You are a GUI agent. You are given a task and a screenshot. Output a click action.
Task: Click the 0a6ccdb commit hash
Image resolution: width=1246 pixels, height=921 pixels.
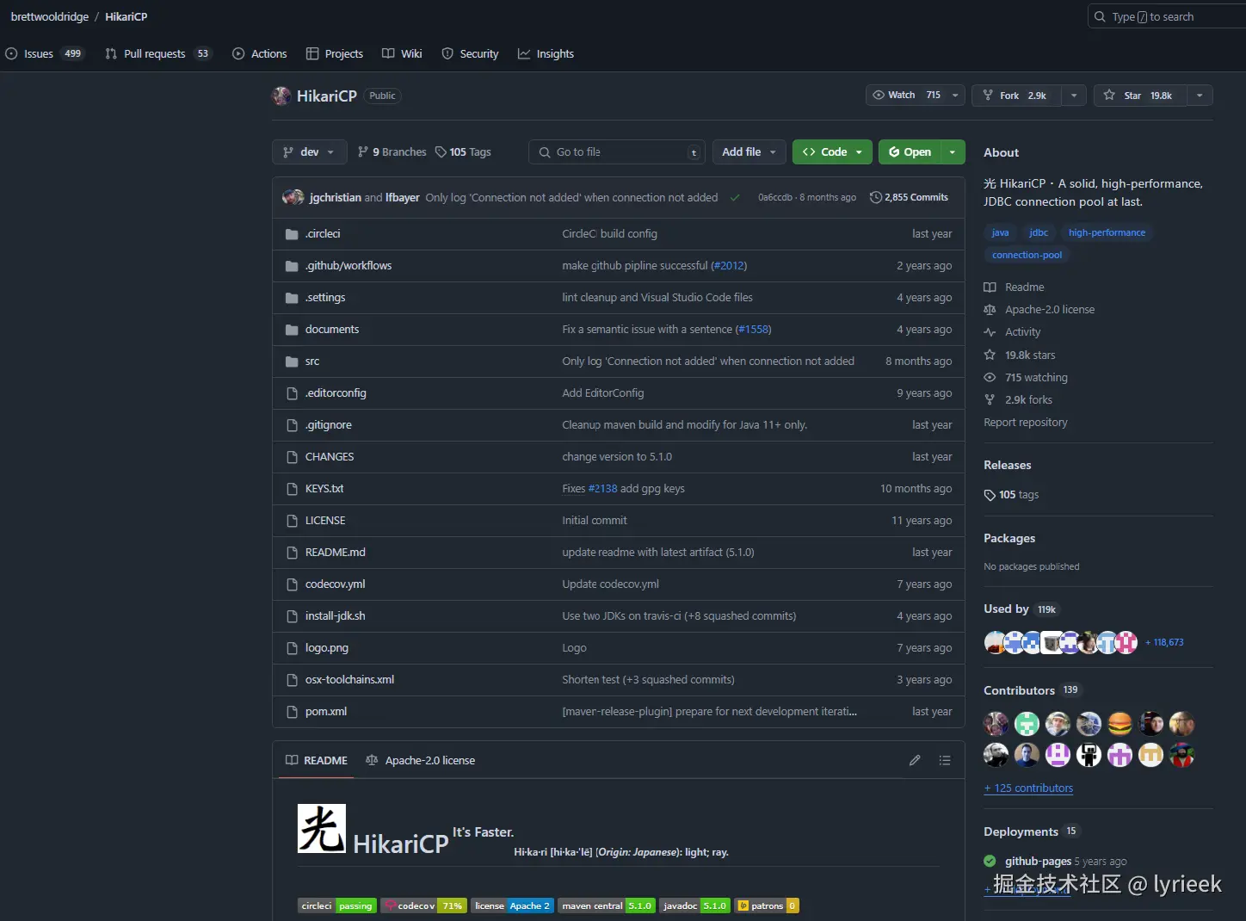click(x=775, y=197)
